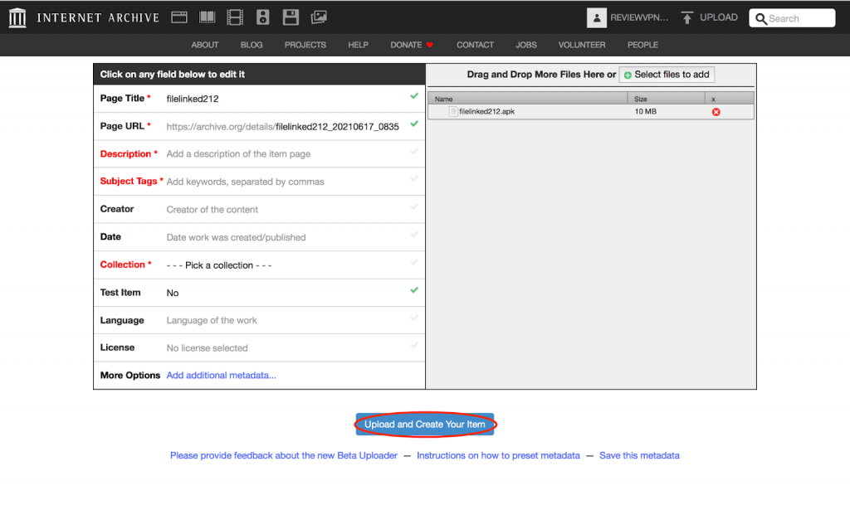Click the Creator of the content field
This screenshot has width=850, height=505.
coord(212,210)
